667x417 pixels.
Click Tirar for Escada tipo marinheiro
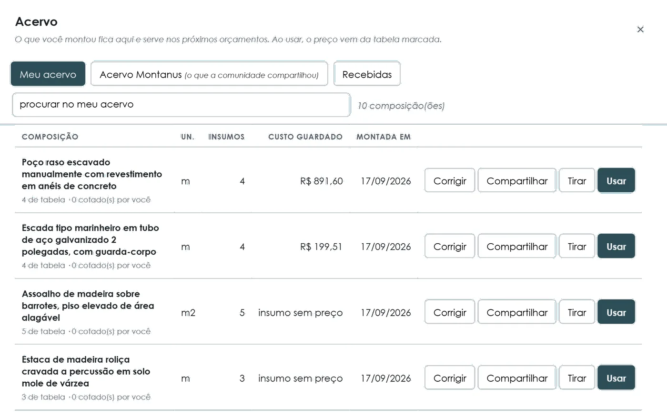click(577, 247)
